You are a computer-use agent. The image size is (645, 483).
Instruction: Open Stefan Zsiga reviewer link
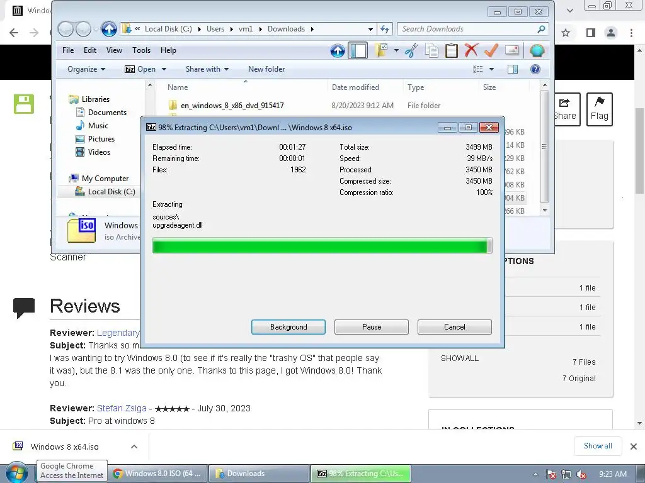click(x=122, y=408)
